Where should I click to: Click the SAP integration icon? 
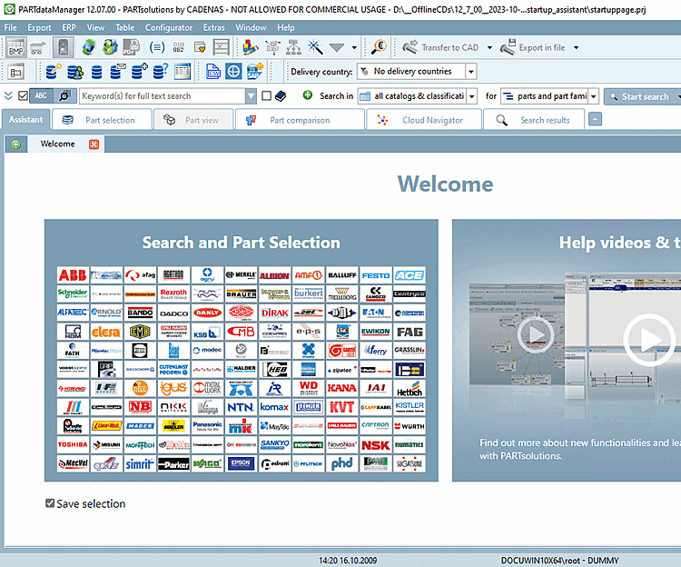coord(255,72)
